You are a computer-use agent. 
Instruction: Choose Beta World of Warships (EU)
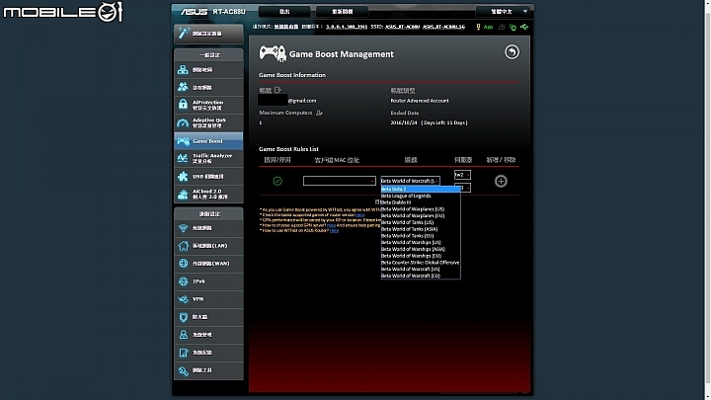coord(421,256)
